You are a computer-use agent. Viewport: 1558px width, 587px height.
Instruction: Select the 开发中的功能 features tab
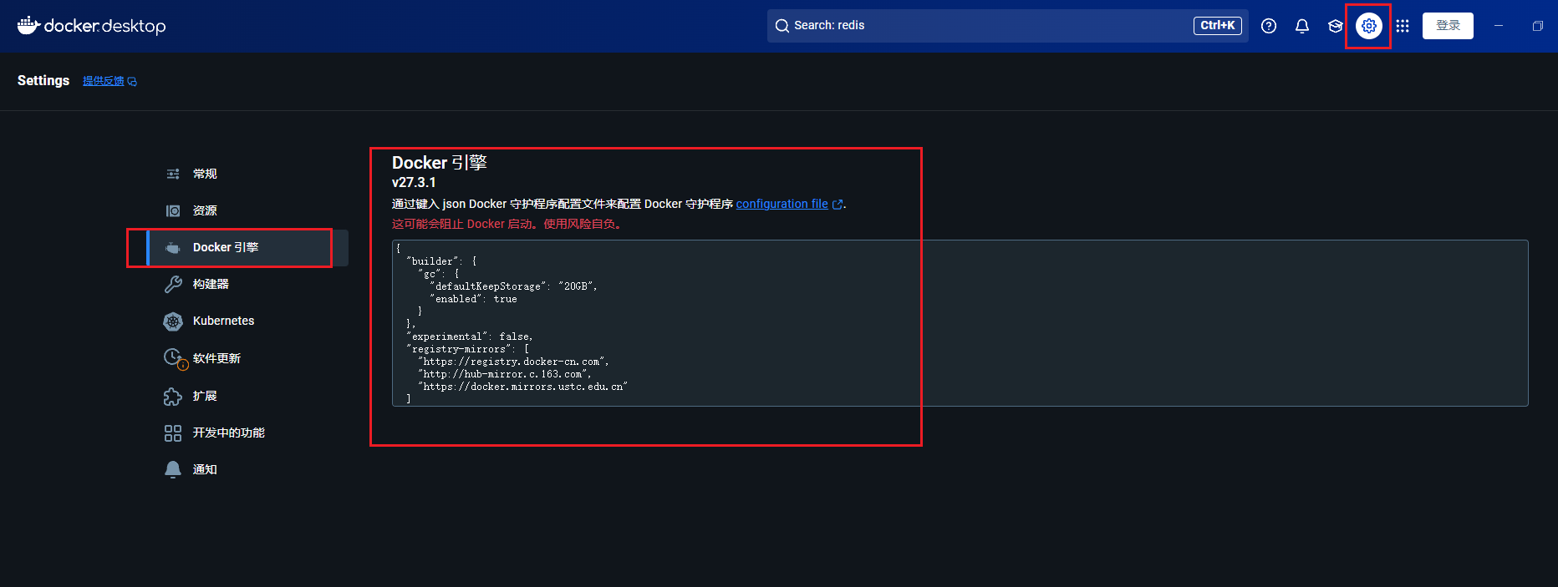[247, 433]
